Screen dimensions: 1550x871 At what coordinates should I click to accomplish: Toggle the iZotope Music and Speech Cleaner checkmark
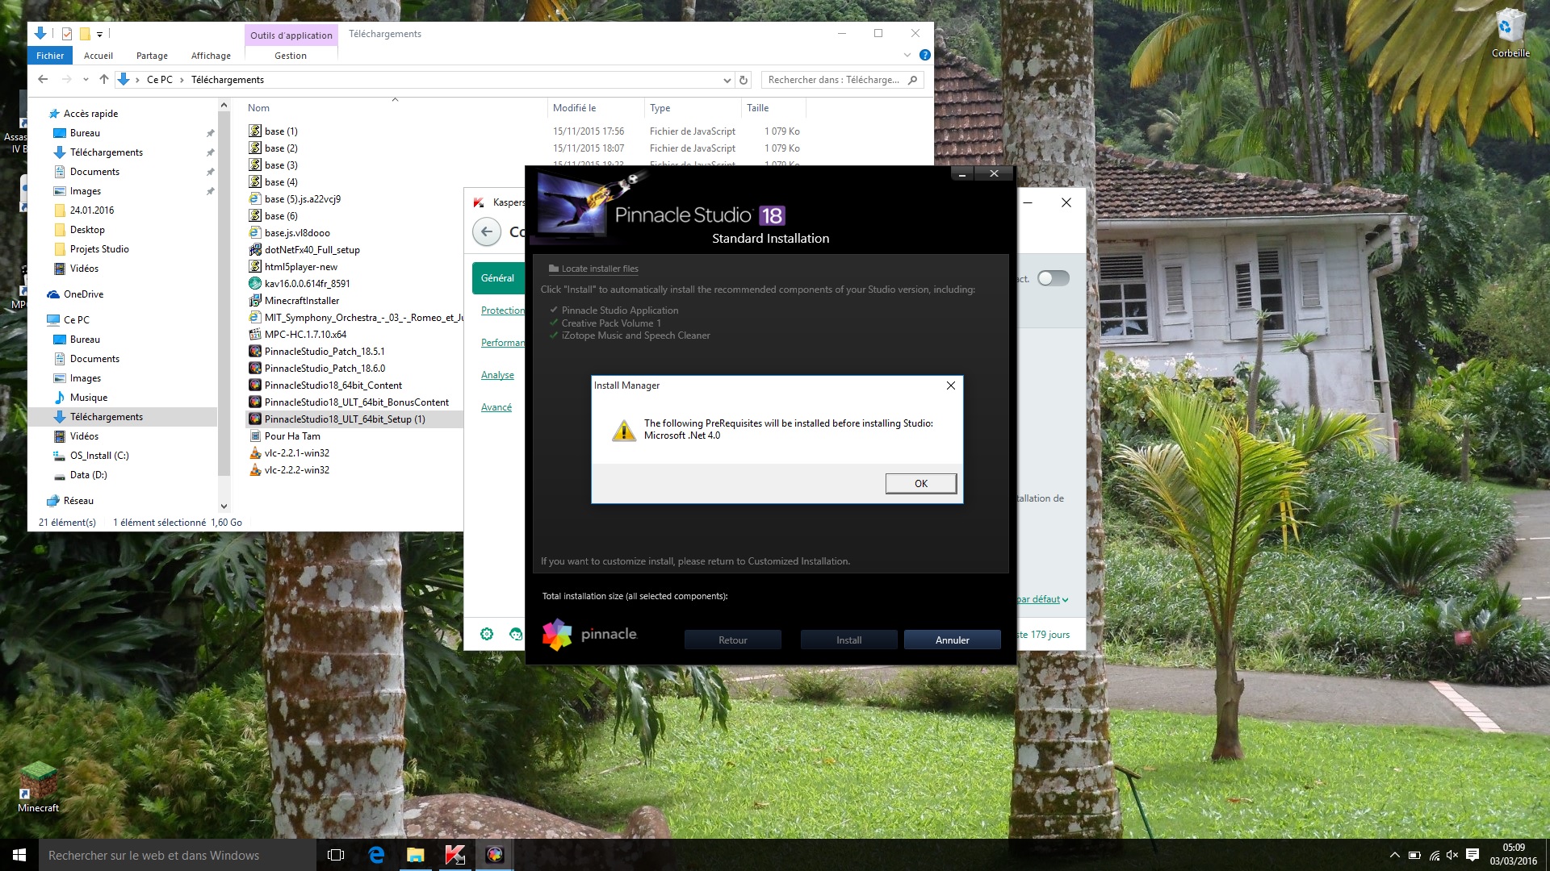[554, 335]
